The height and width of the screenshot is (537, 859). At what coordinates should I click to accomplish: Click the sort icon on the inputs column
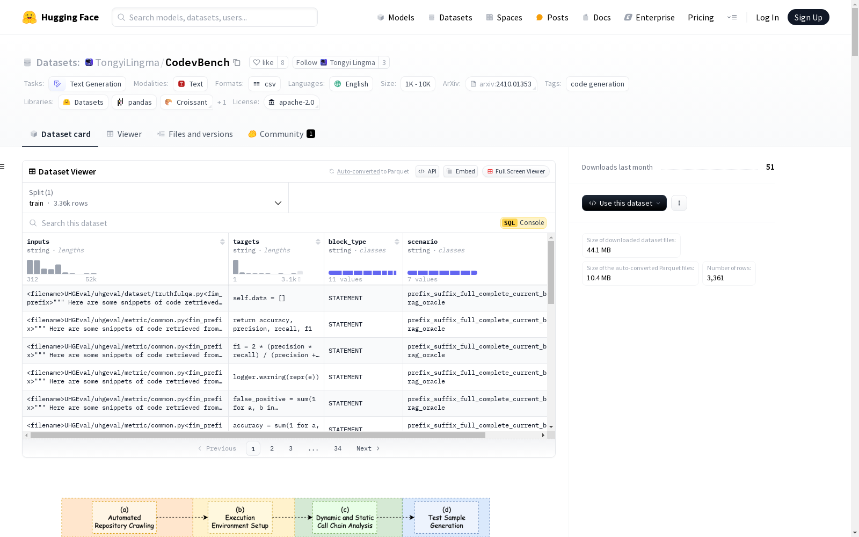(222, 242)
